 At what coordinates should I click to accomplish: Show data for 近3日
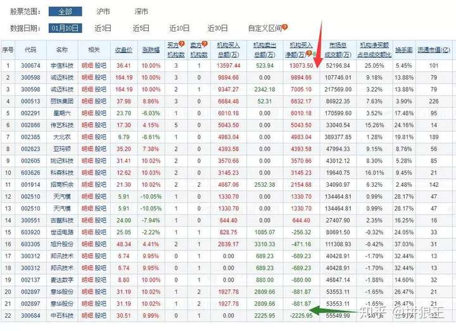click(x=103, y=28)
